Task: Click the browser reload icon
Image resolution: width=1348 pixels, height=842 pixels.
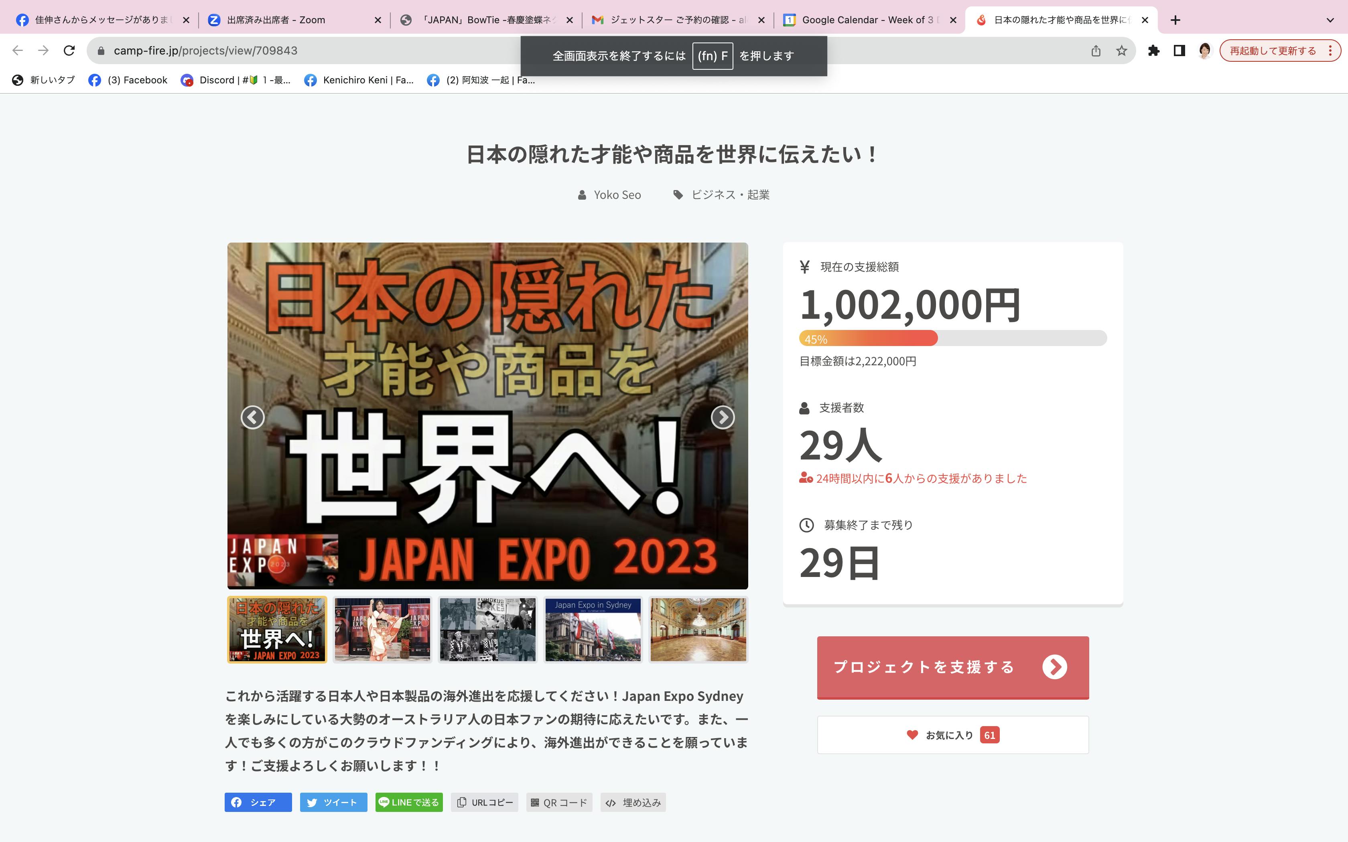Action: 69,51
